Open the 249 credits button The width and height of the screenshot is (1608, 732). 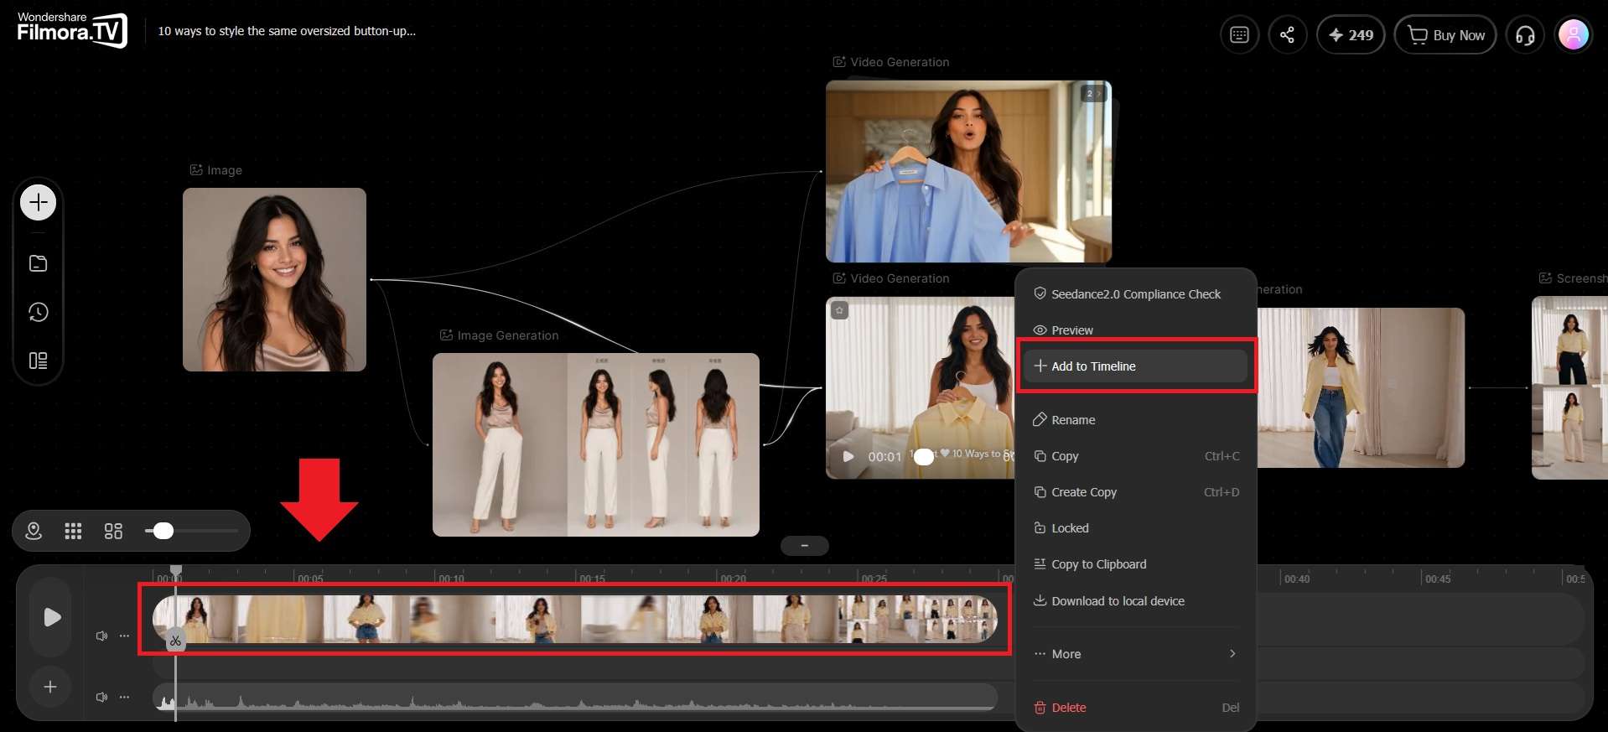click(x=1351, y=34)
